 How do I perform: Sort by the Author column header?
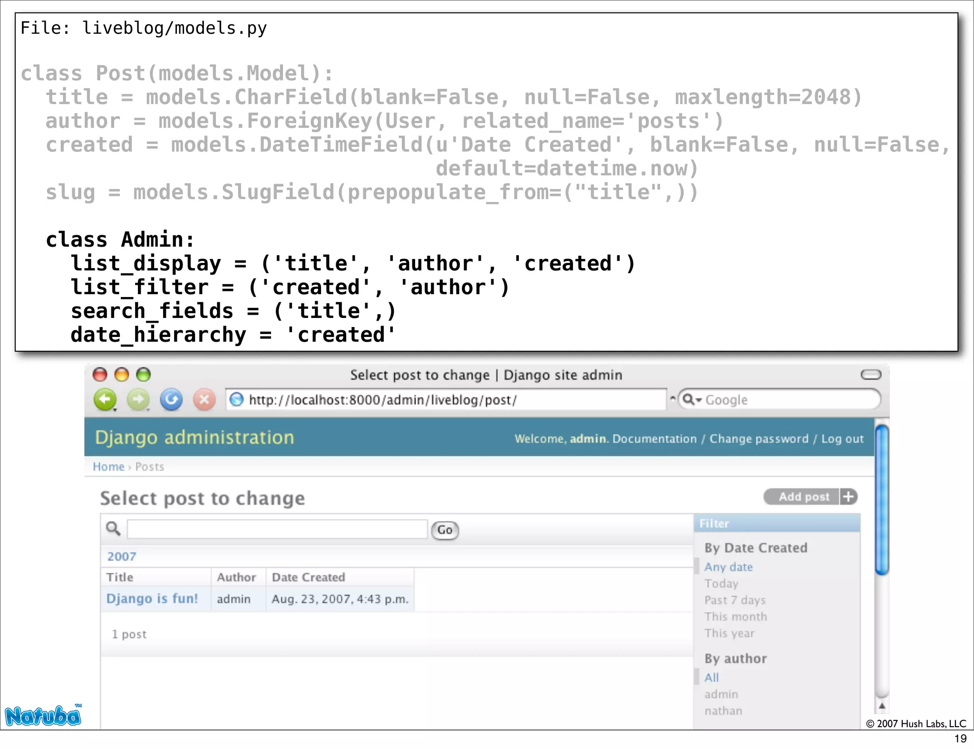coord(236,577)
